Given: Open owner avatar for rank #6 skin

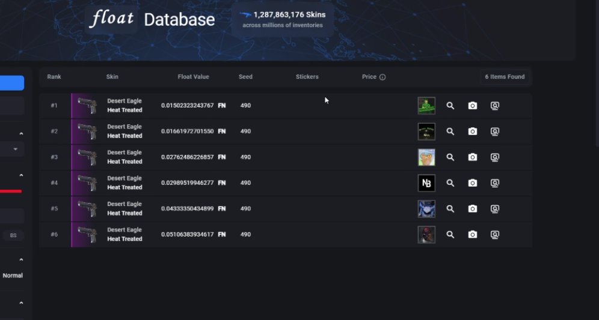Looking at the screenshot, I should click(x=426, y=235).
